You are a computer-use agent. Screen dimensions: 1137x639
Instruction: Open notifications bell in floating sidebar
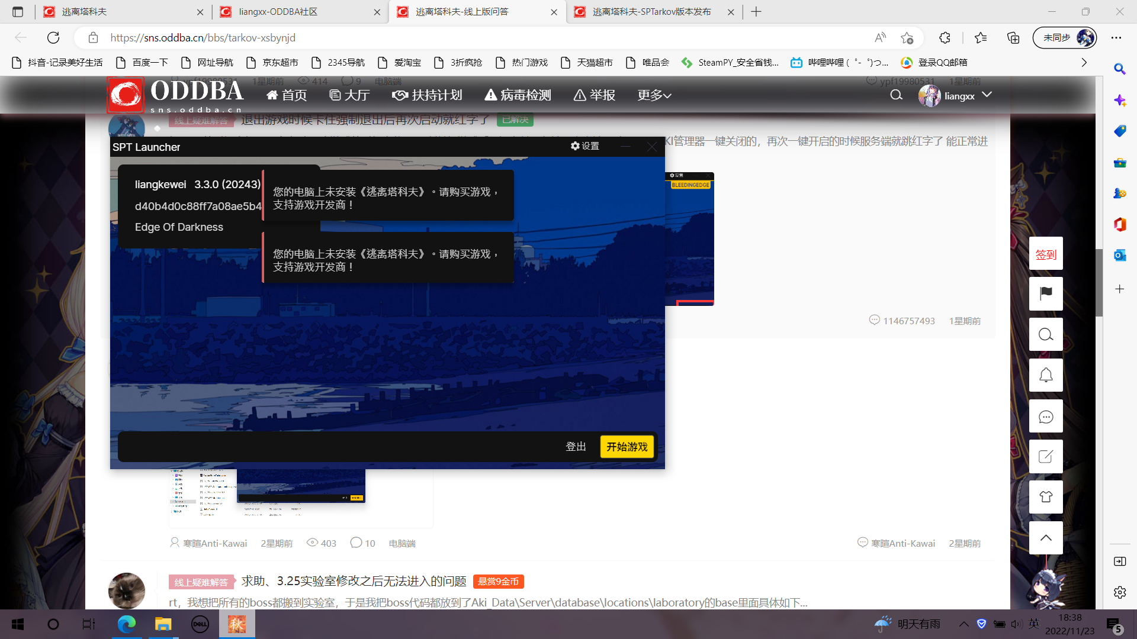(1046, 375)
